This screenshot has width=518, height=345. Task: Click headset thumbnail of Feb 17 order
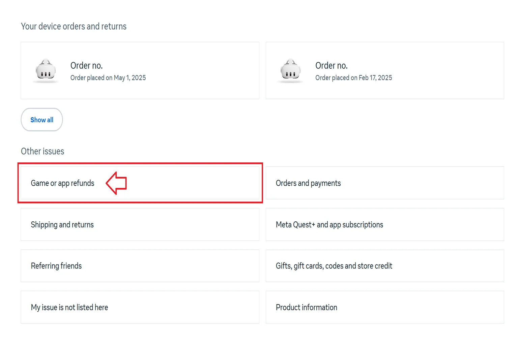point(291,70)
